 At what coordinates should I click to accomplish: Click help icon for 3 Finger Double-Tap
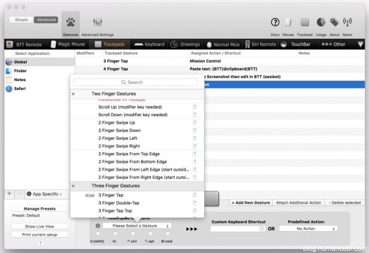pos(194,203)
